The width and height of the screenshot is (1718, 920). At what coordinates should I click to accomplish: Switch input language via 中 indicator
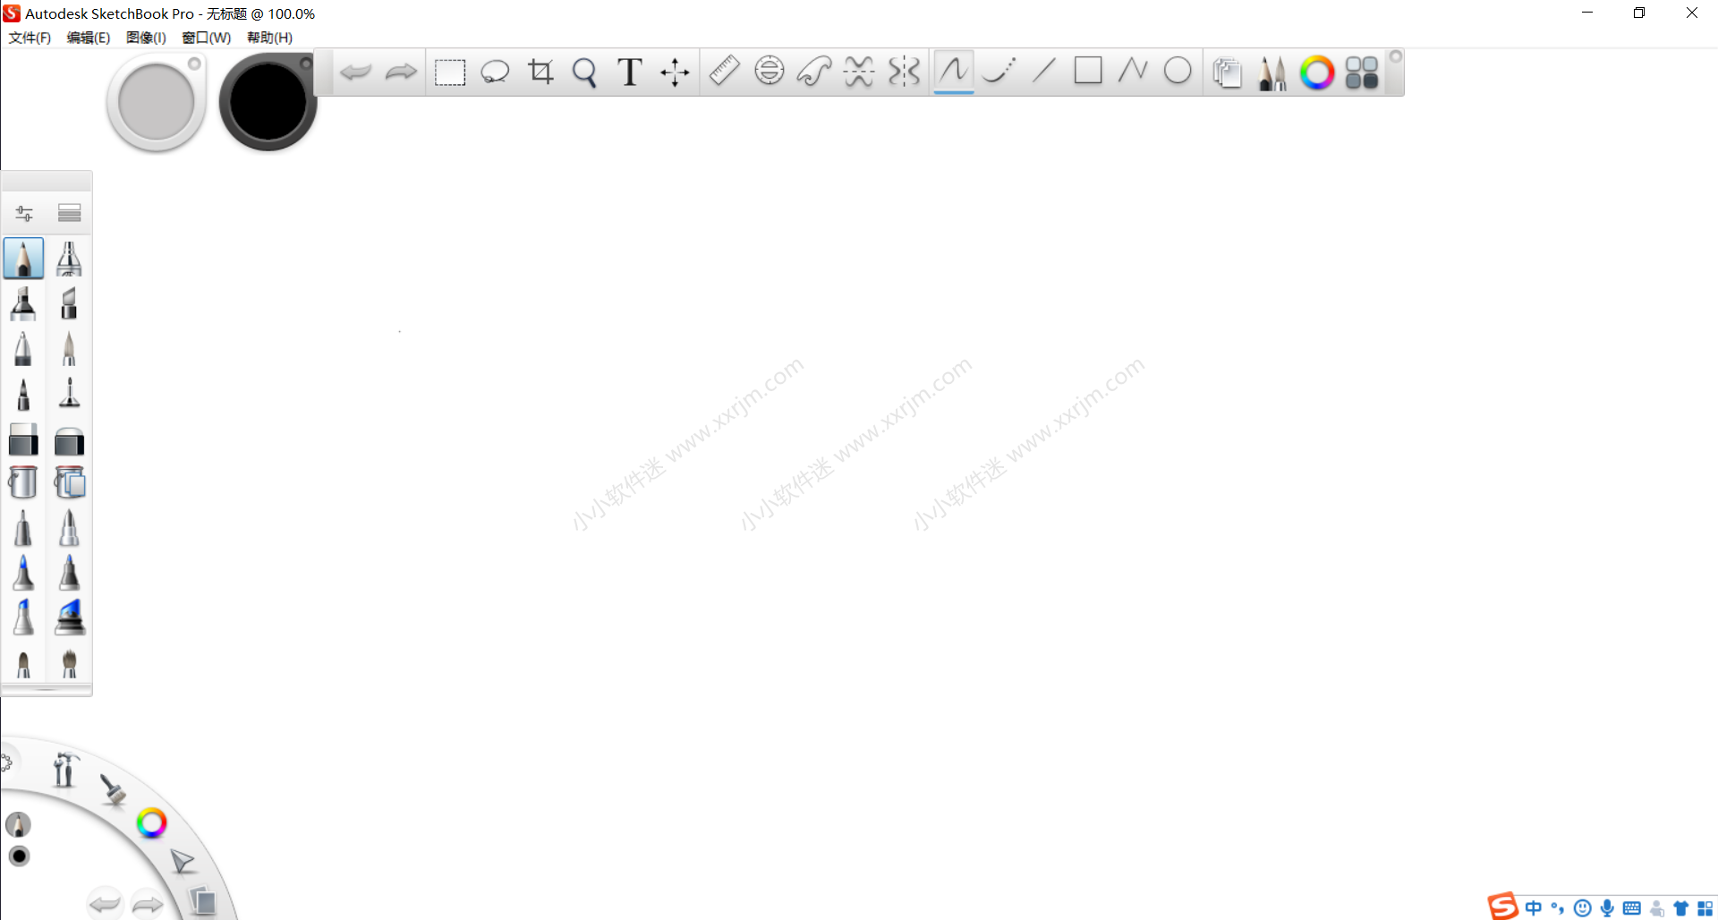coord(1534,908)
